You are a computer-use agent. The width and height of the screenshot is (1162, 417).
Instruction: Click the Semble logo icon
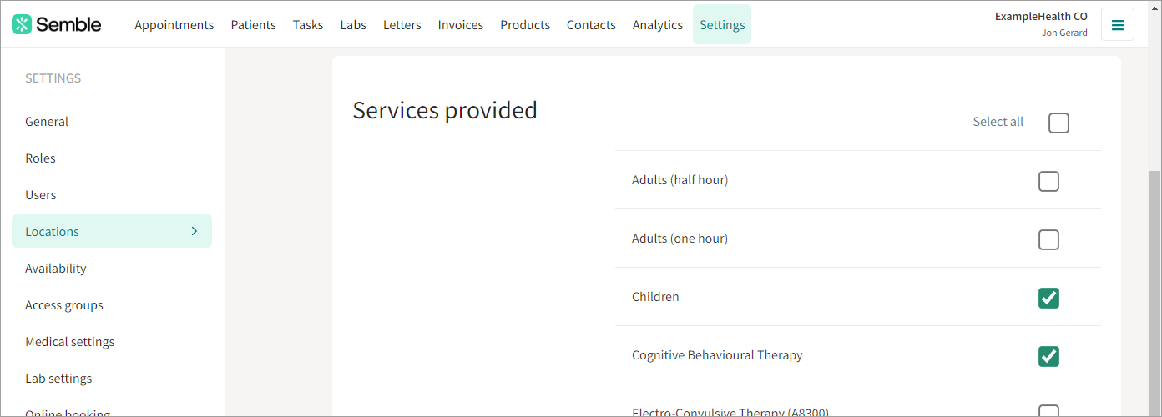click(22, 24)
